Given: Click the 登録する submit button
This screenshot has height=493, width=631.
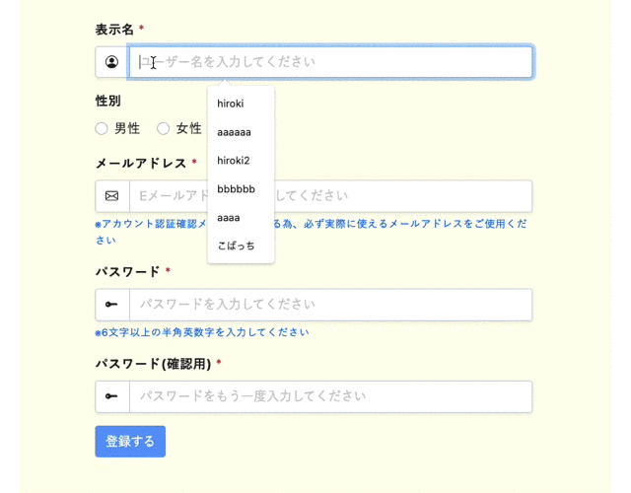Looking at the screenshot, I should (x=130, y=442).
